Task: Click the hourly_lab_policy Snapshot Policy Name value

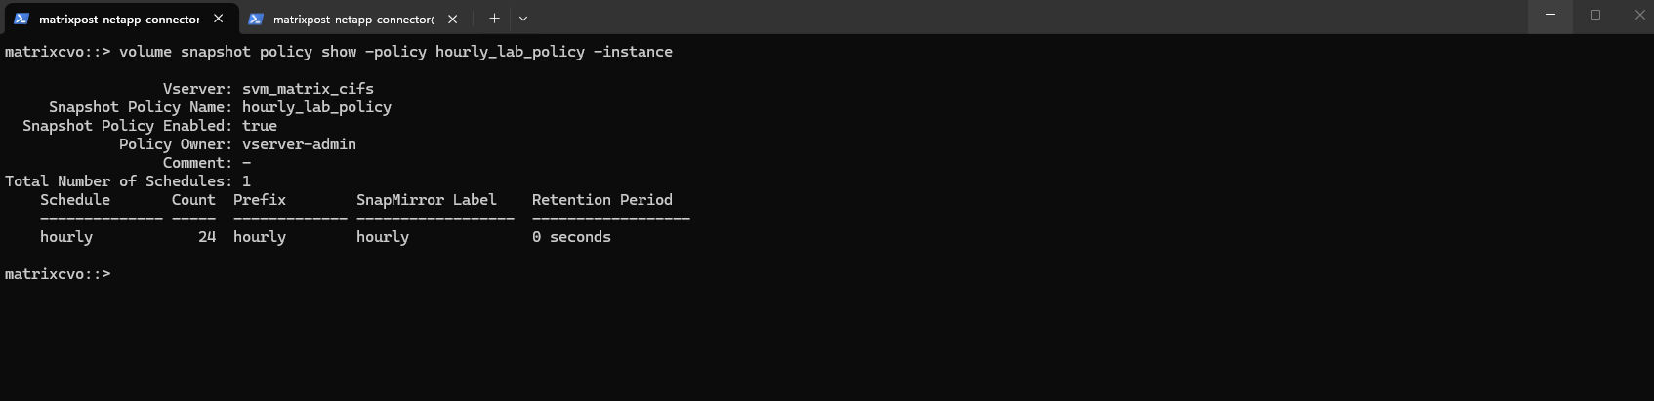Action: pos(316,107)
